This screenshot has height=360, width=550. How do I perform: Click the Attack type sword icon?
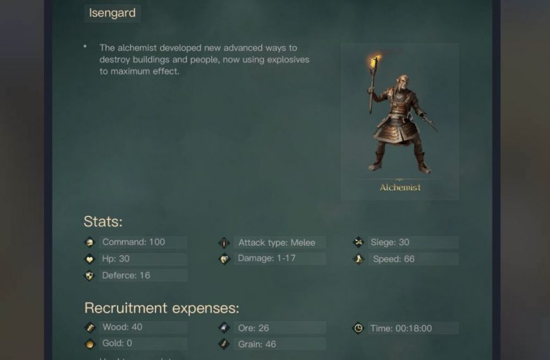coord(224,243)
